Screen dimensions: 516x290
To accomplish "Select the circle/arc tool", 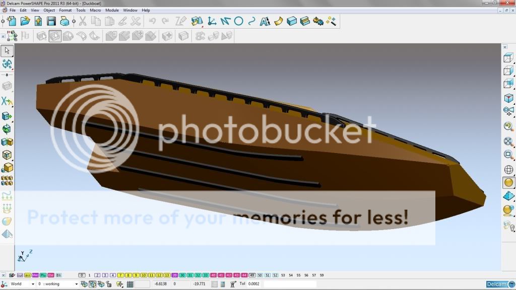I will [238, 21].
